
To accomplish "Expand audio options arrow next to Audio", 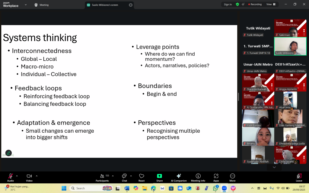I will click(x=17, y=176).
